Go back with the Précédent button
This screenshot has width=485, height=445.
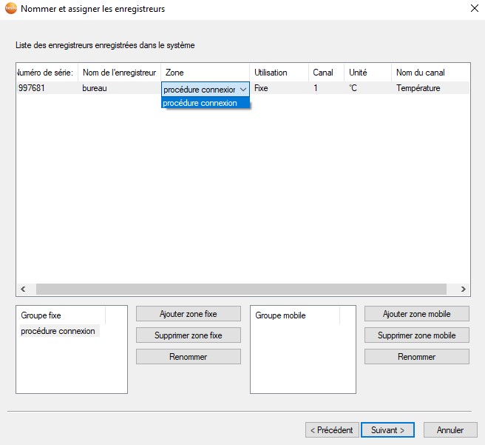[x=333, y=430]
